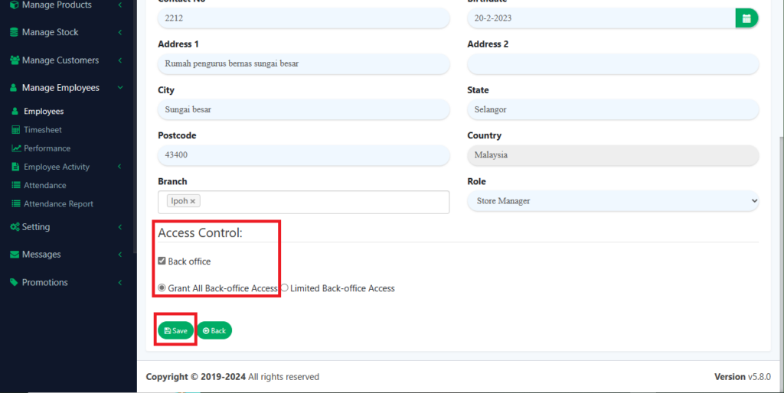Click the Back button
Viewport: 784px width, 393px height.
214,330
